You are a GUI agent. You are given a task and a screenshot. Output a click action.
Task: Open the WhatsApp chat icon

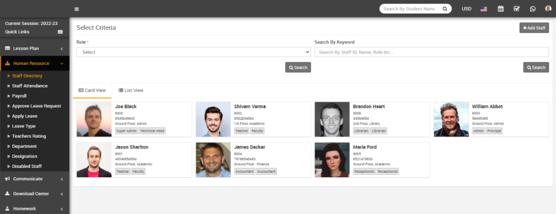coord(533,9)
